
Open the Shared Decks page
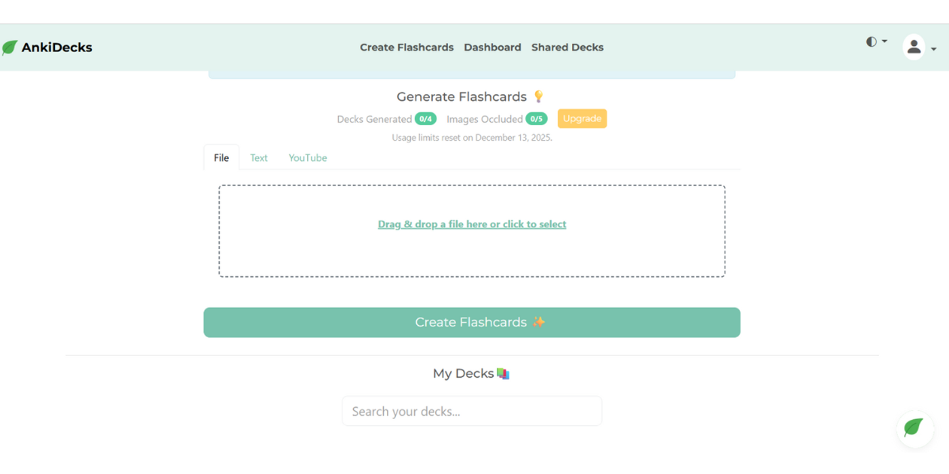[567, 47]
